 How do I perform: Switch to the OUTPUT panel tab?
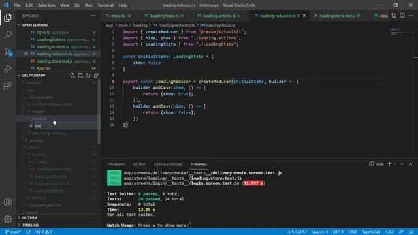[x=140, y=164]
